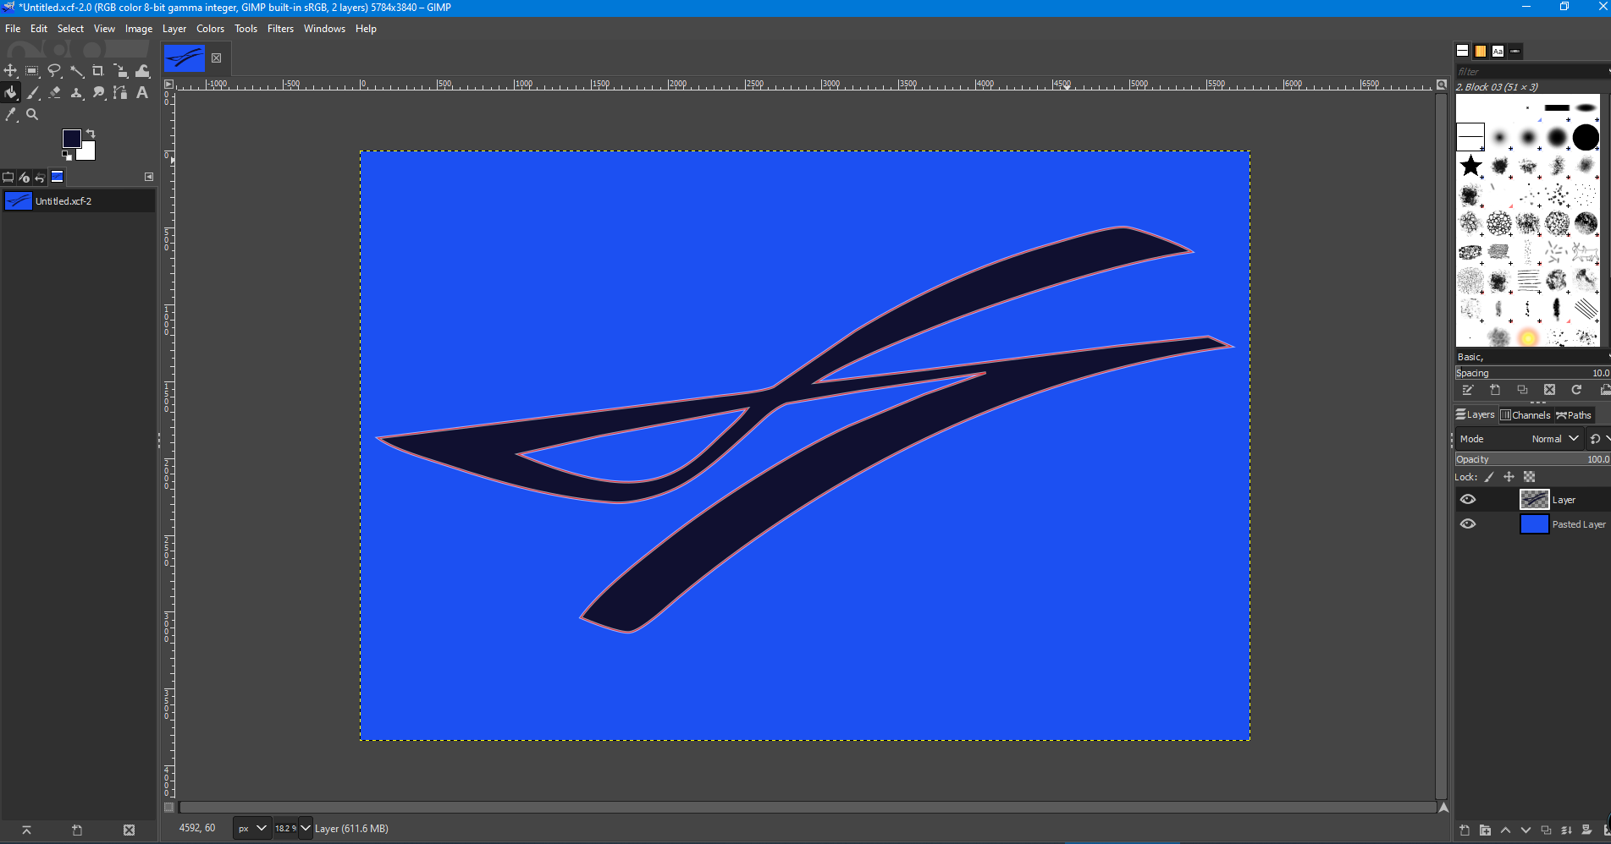Select the Zoom magnifier tool
The image size is (1611, 844).
tap(32, 114)
